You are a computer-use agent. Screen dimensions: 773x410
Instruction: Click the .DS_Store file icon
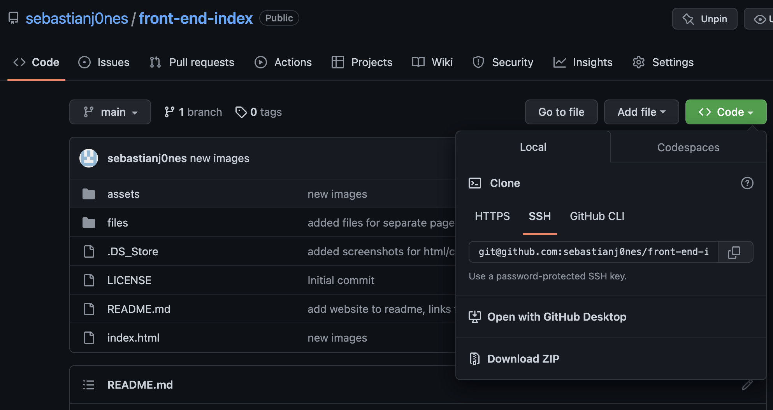pos(89,251)
